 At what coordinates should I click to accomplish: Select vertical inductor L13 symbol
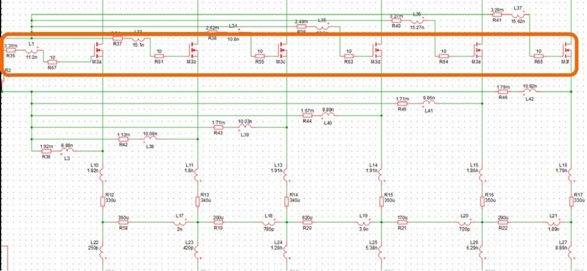coord(286,174)
